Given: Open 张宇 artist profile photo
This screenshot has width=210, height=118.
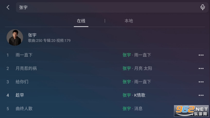Looking at the screenshot, I should (15, 38).
